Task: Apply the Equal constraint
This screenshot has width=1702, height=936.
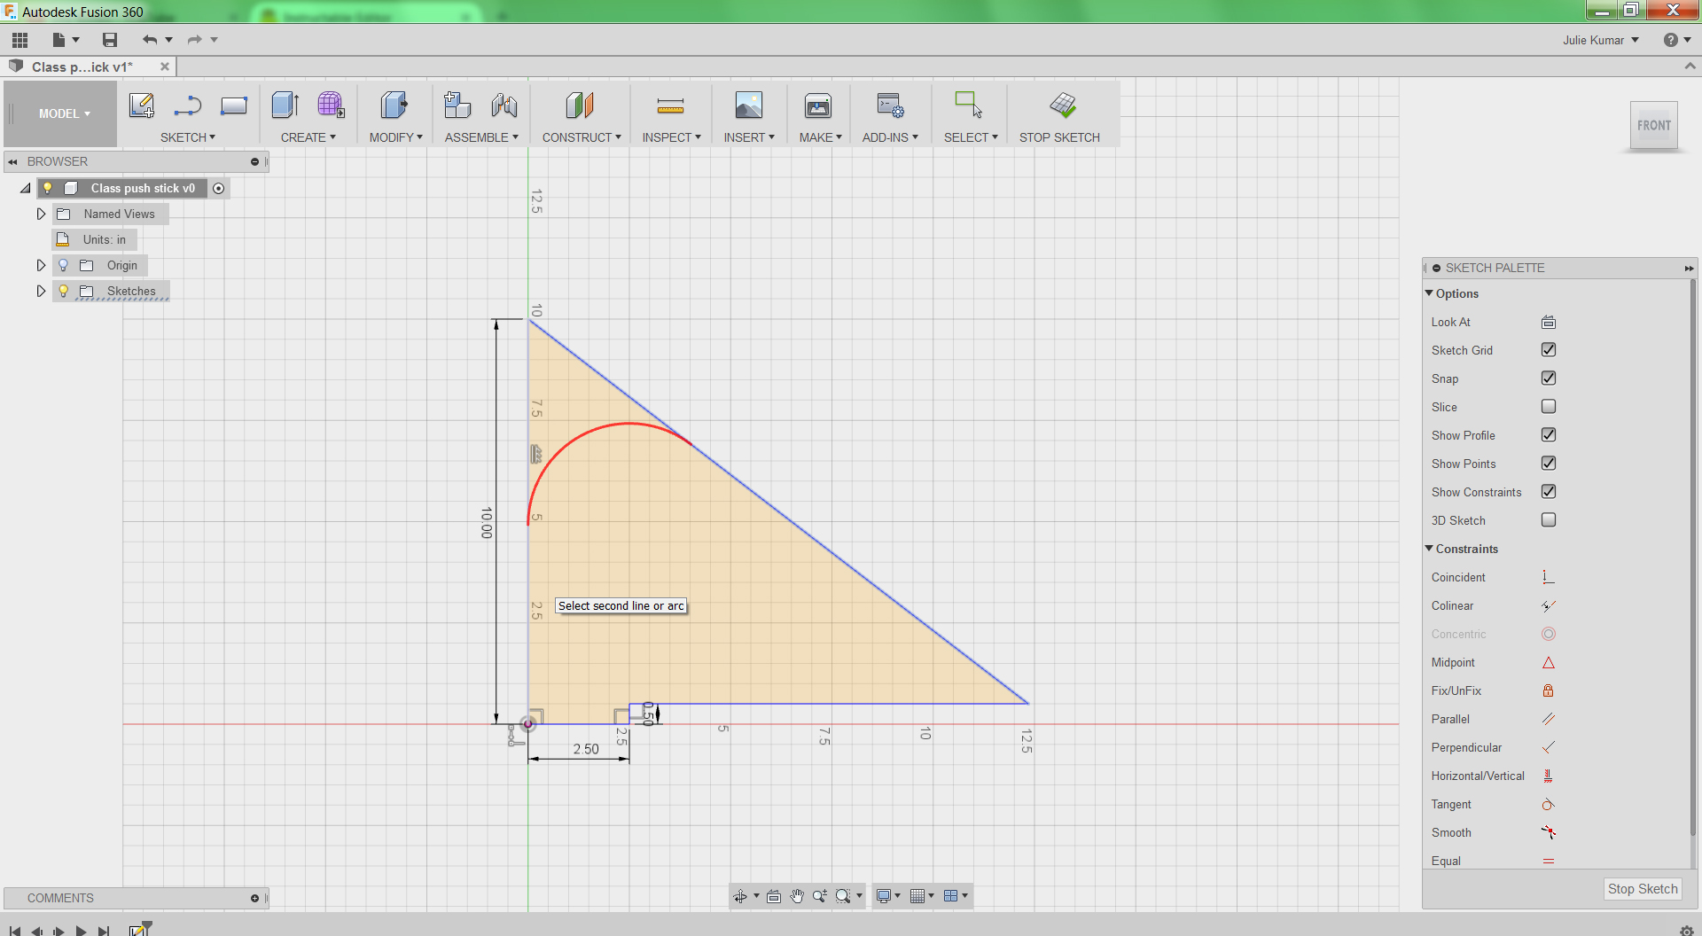Action: coord(1549,862)
